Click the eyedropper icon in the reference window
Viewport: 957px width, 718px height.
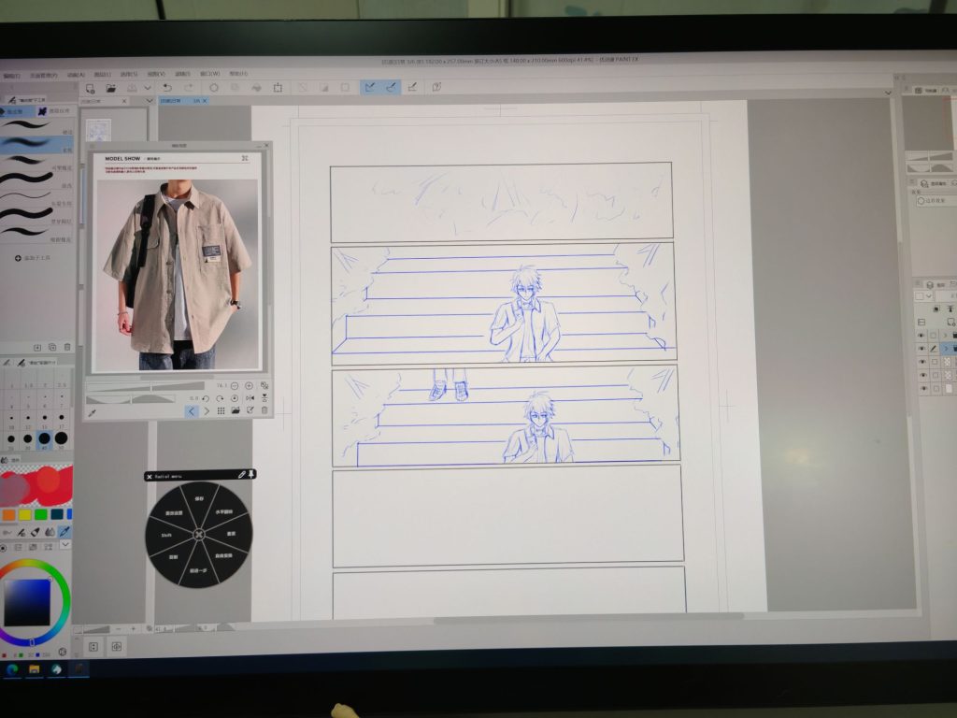click(x=93, y=413)
